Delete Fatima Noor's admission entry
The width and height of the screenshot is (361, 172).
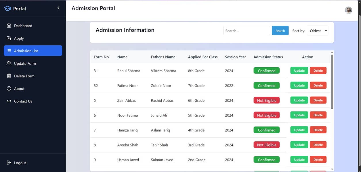[318, 85]
